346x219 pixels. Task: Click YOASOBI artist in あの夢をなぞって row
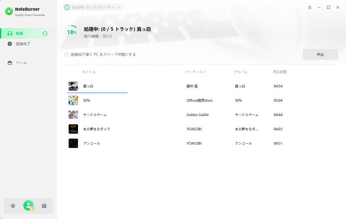coord(194,129)
